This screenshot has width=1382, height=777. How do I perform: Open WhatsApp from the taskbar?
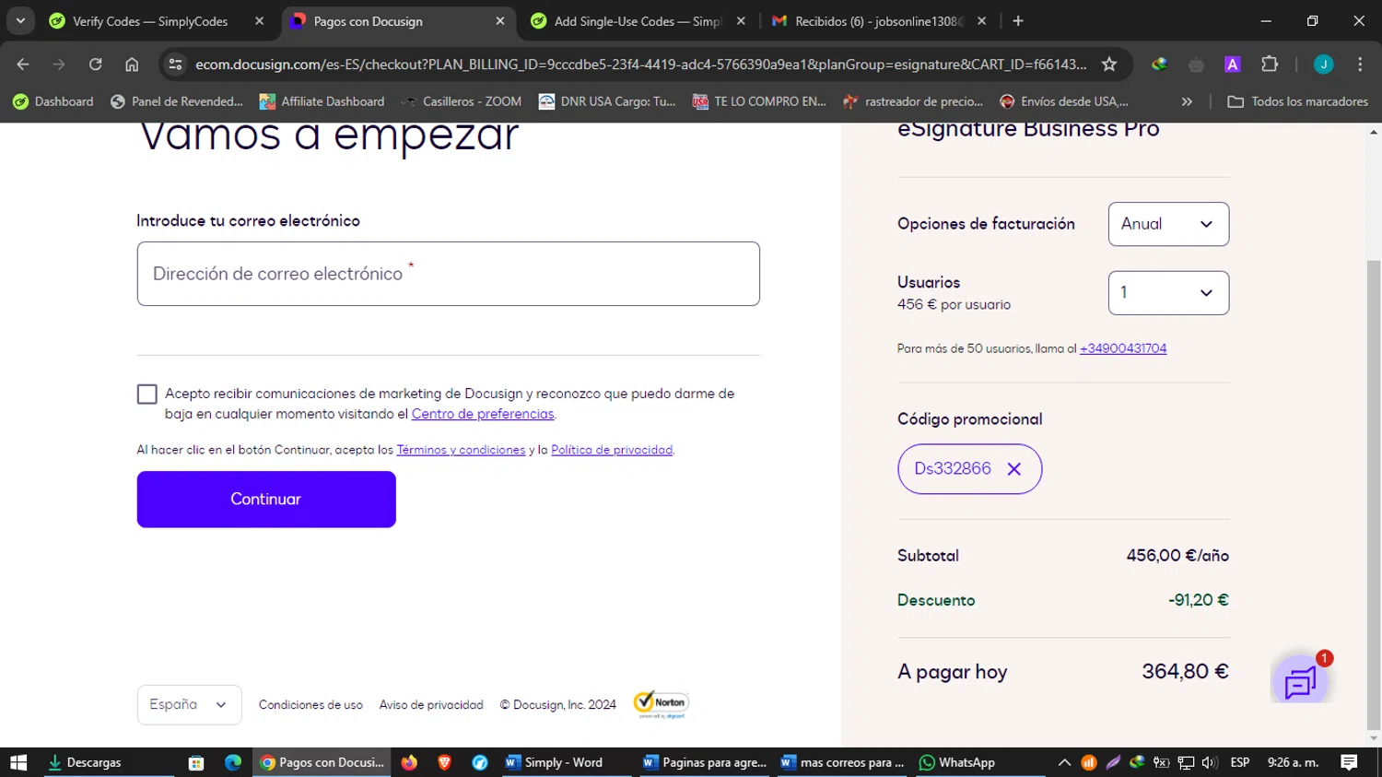click(x=957, y=762)
